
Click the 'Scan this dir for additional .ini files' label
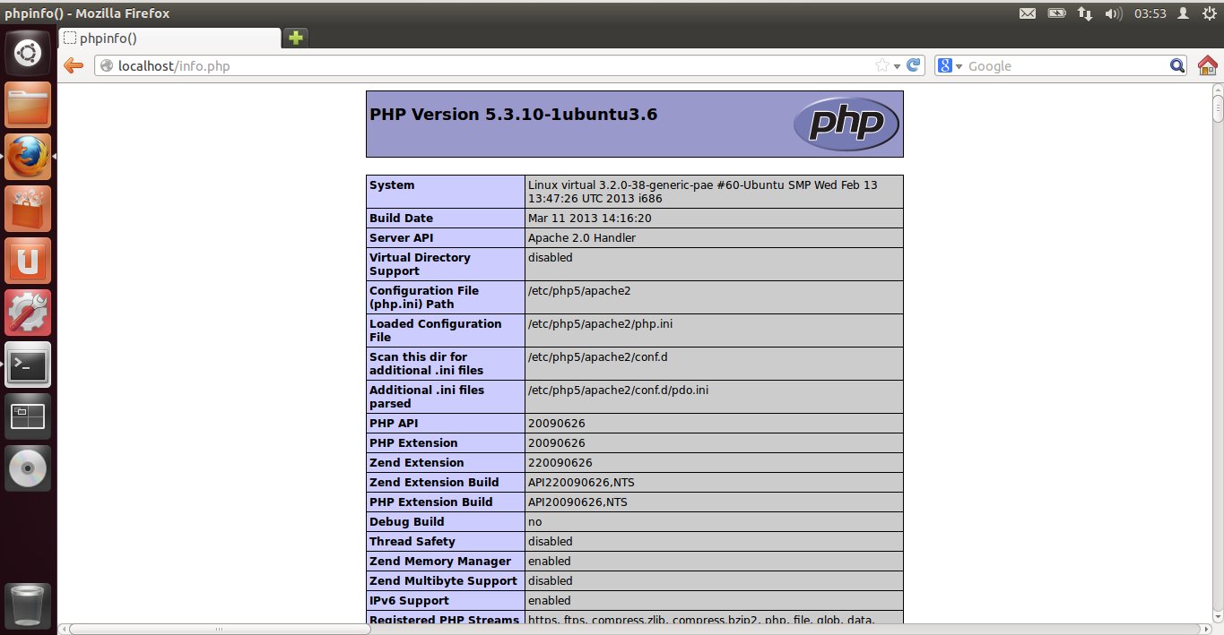click(426, 364)
